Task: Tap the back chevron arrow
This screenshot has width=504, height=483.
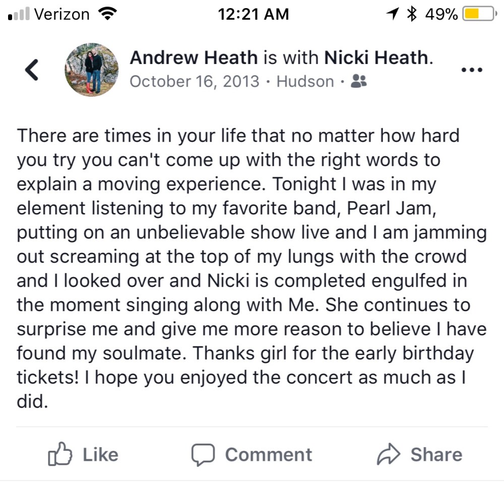Action: point(32,70)
